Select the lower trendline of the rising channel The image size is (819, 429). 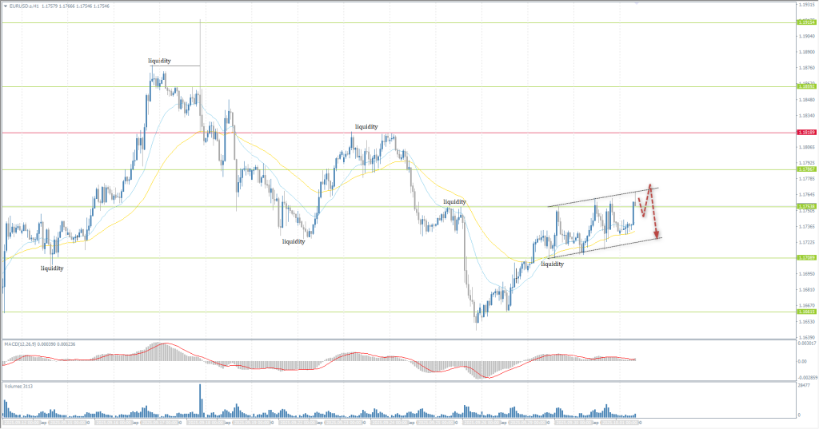pos(608,247)
